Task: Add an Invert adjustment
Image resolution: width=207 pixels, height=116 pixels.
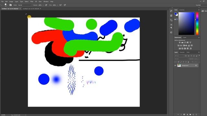Action: point(180,49)
